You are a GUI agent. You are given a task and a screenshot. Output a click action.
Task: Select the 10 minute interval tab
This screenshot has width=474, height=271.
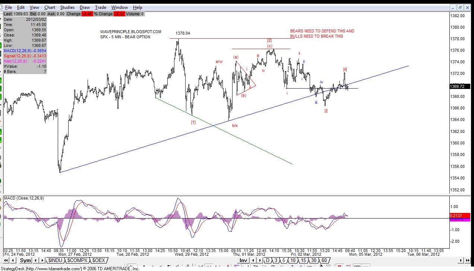point(293,260)
